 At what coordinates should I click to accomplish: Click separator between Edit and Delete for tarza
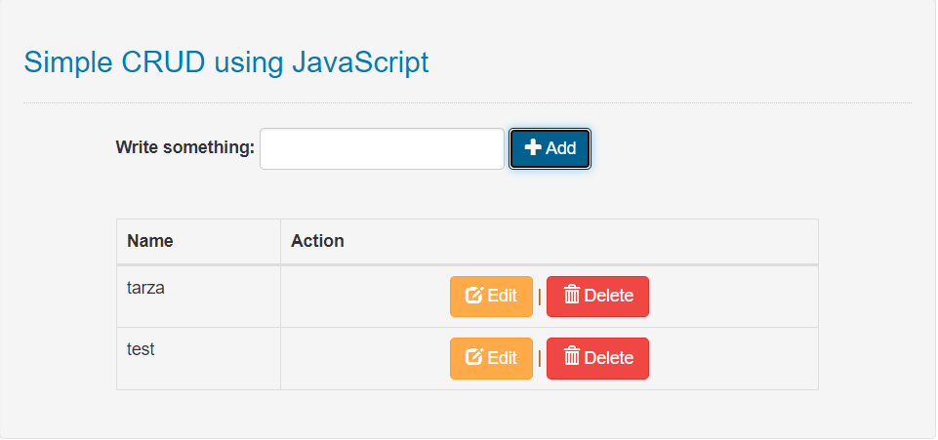(540, 297)
